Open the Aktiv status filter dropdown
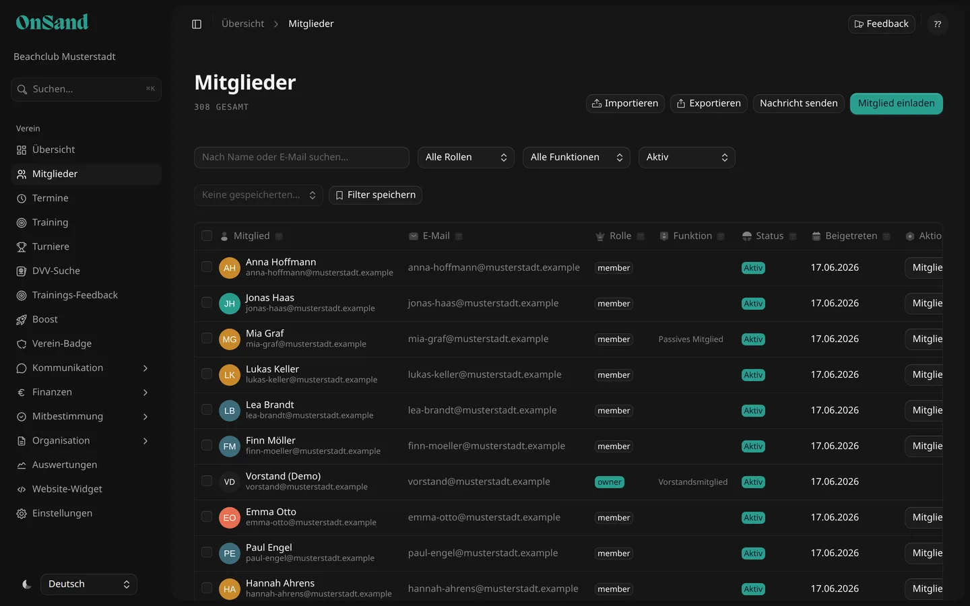The image size is (970, 606). [687, 158]
